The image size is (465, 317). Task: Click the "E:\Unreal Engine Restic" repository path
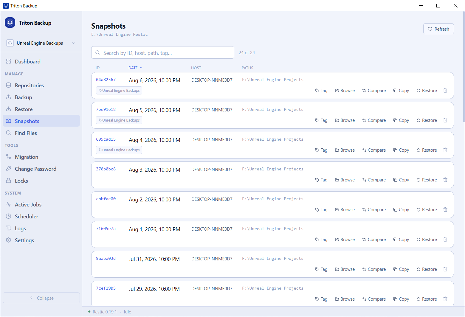coord(120,35)
